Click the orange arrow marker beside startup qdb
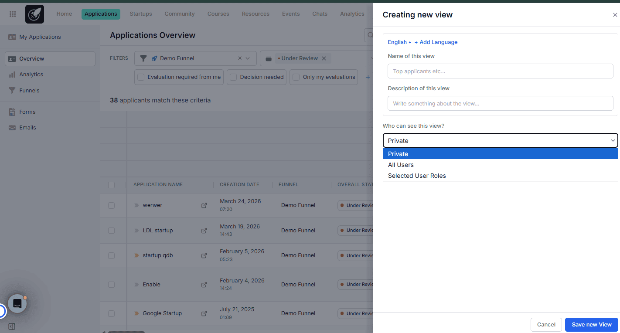The width and height of the screenshot is (620, 333). [136, 255]
